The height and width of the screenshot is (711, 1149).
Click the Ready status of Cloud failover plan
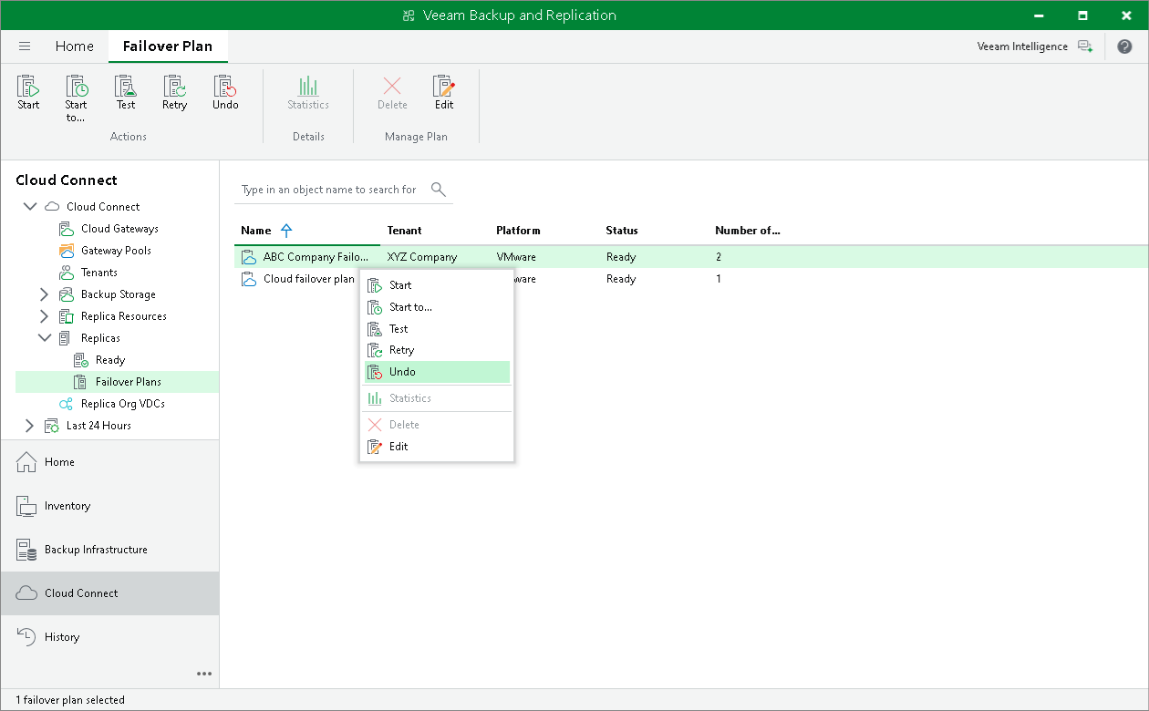621,279
